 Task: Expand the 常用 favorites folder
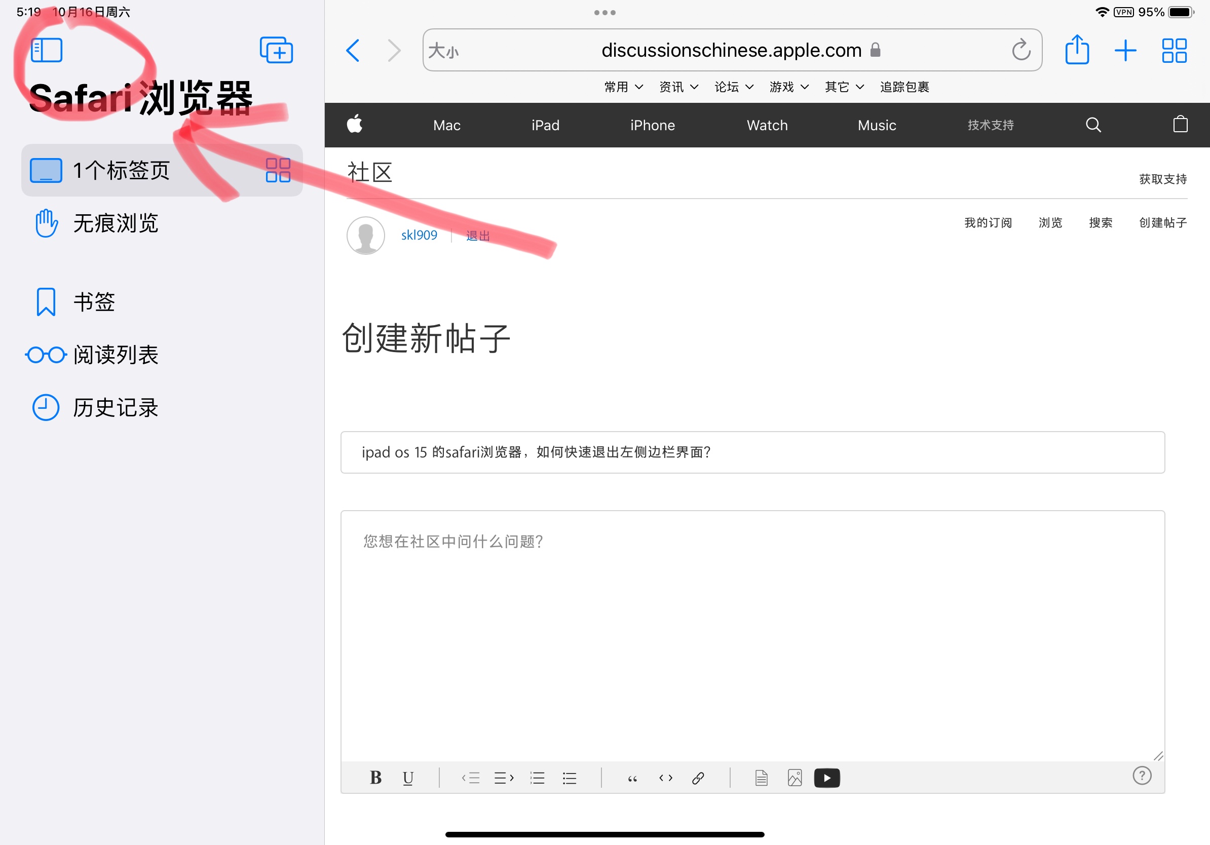[x=623, y=87]
